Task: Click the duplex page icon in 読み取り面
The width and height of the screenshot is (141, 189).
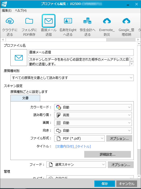Action: (x=58, y=115)
